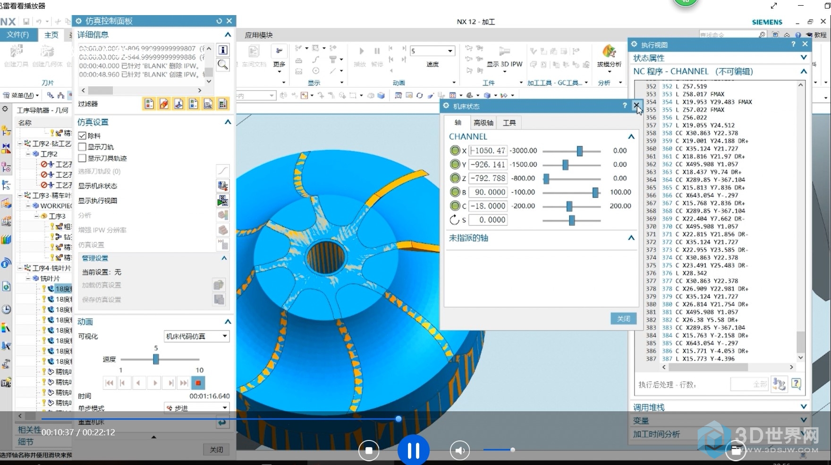Click the video playback progress bar handle
This screenshot has height=465, width=831.
399,419
